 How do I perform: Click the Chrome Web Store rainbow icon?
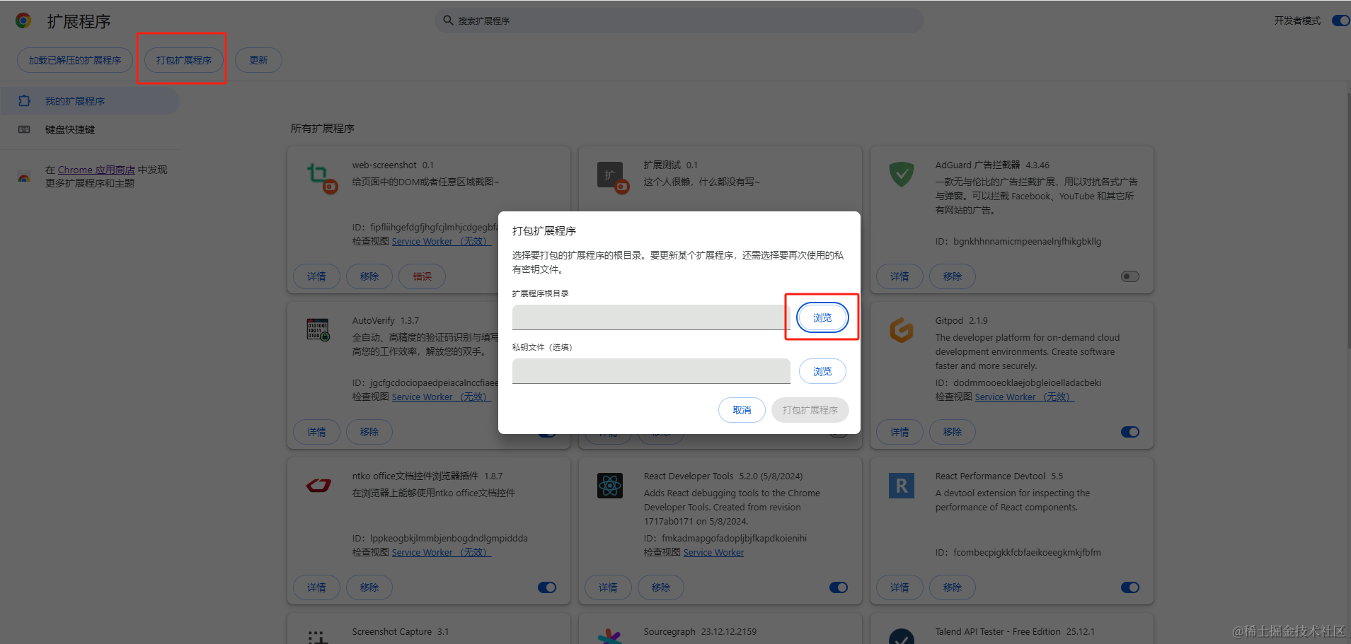[24, 177]
